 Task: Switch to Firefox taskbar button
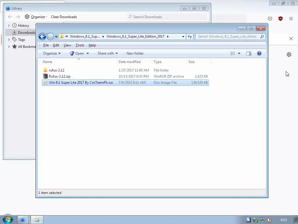23,220
